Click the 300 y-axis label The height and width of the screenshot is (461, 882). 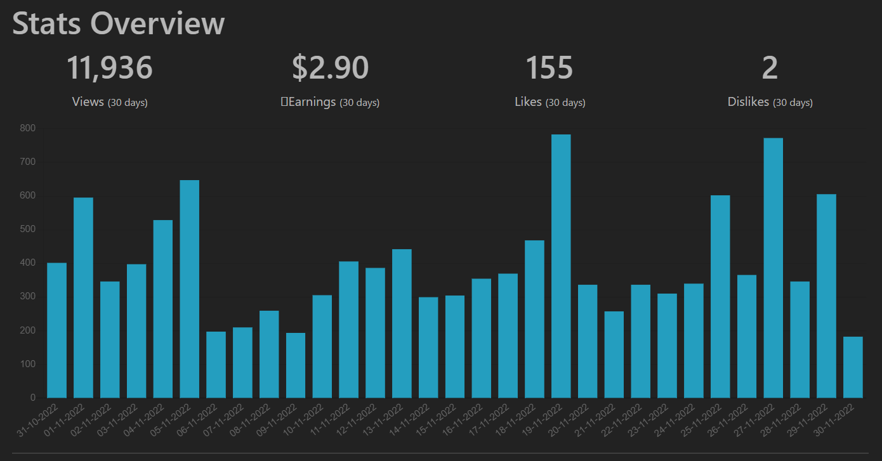(x=28, y=296)
